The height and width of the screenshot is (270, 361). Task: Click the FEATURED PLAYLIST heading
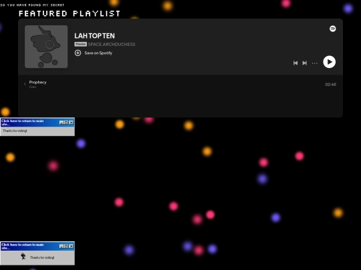tap(70, 13)
